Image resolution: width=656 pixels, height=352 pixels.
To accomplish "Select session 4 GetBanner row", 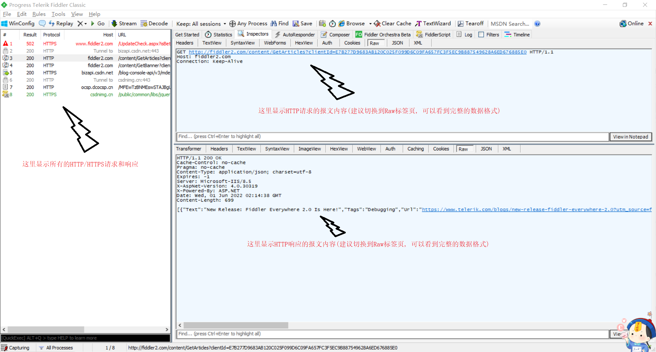I will [85, 66].
